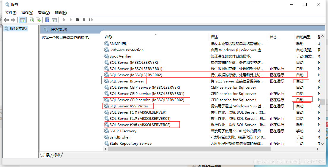Click the horizontal scrollbar thumb
This screenshot has width=328, height=167.
[190, 149]
